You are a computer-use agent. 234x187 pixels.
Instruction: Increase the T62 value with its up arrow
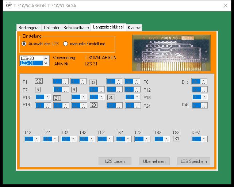click(128, 138)
